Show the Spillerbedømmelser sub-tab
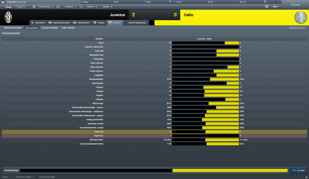The height and width of the screenshot is (179, 309). pos(13,28)
